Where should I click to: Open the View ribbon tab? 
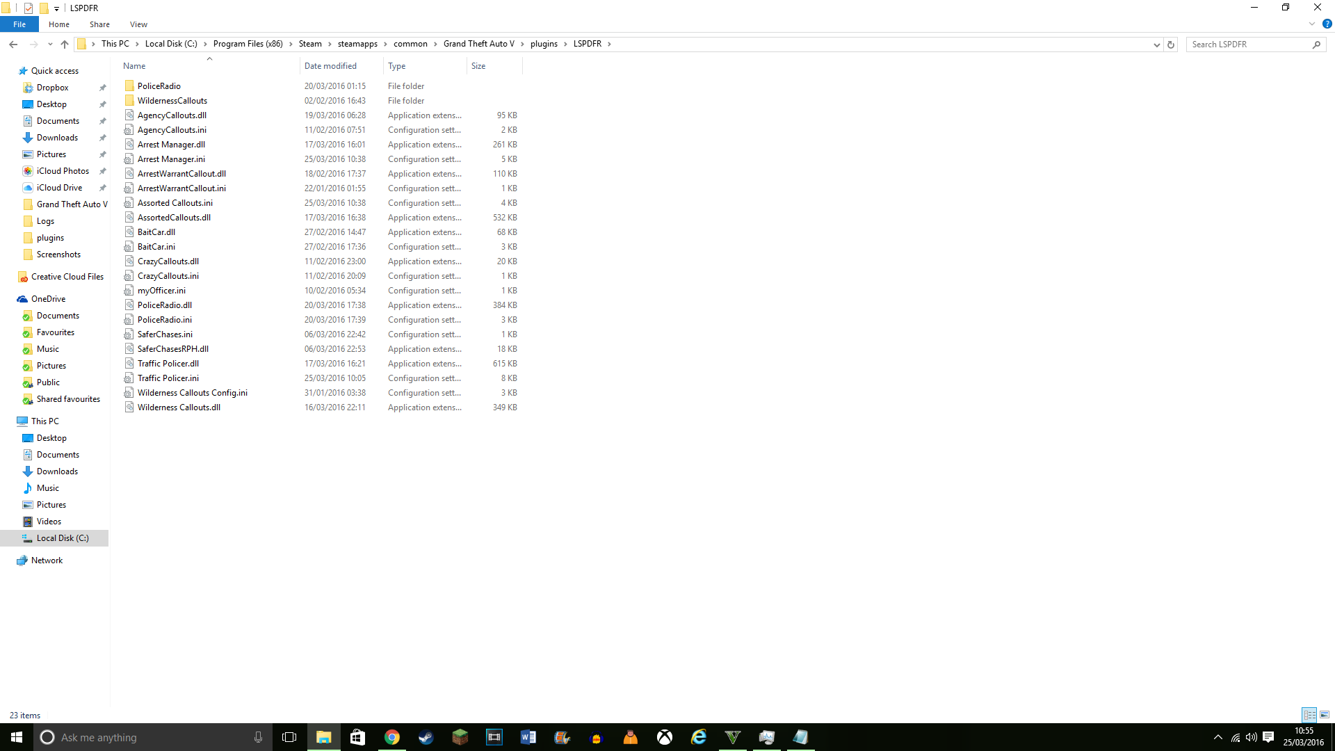(x=138, y=24)
